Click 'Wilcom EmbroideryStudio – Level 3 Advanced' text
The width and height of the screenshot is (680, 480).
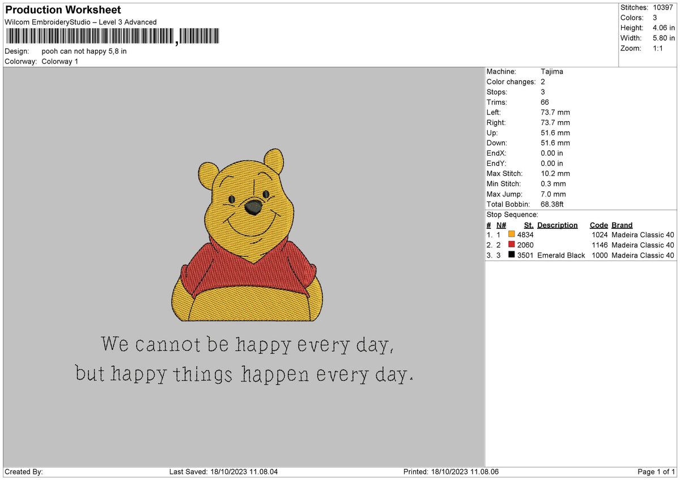click(x=80, y=22)
